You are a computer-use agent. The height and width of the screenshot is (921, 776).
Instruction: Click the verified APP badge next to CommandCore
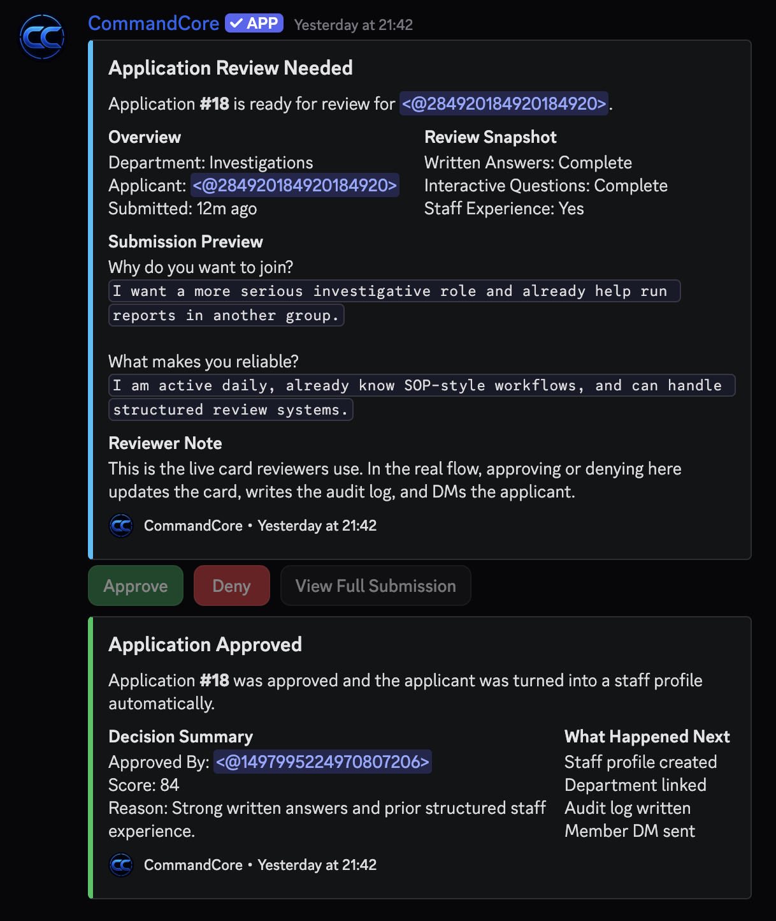[x=254, y=22]
